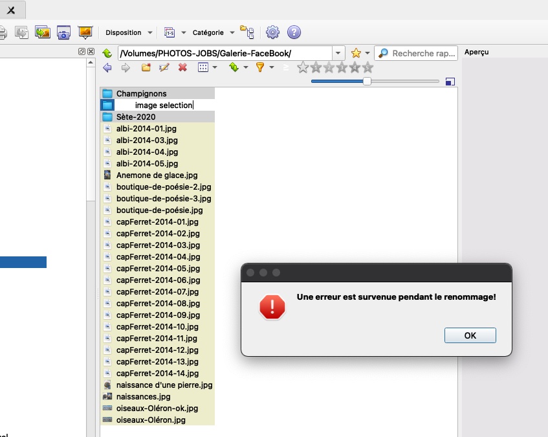Toggle the first rating star filter
Screen dimensions: 548x437
303,67
